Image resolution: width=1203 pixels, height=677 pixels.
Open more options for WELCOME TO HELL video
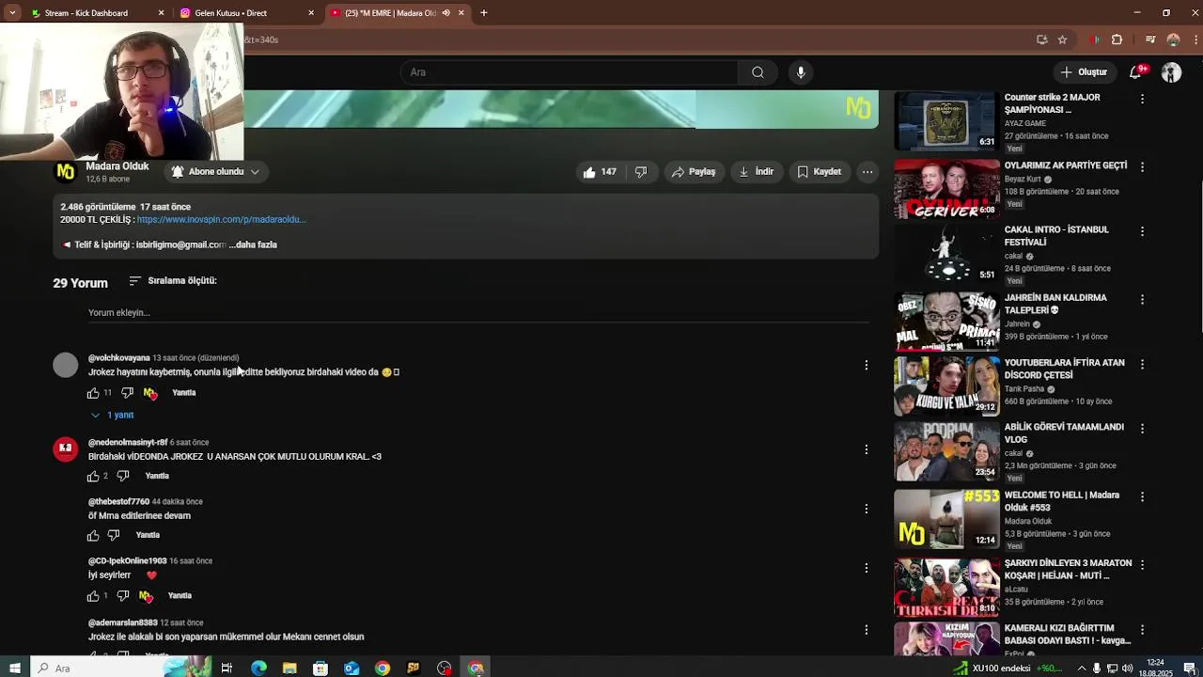coord(1142,496)
